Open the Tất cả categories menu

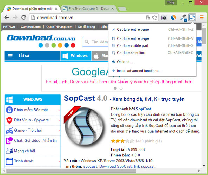pyautogui.click(x=32, y=56)
